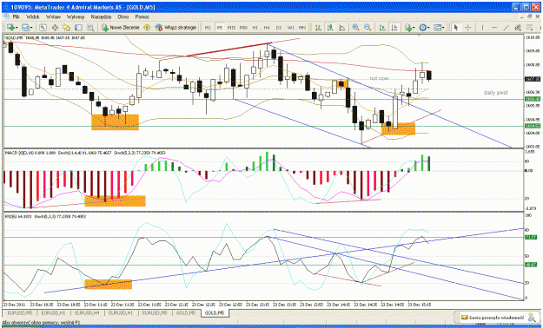543x328 pixels.
Task: Open the chart periods clock icon
Action: [422, 28]
